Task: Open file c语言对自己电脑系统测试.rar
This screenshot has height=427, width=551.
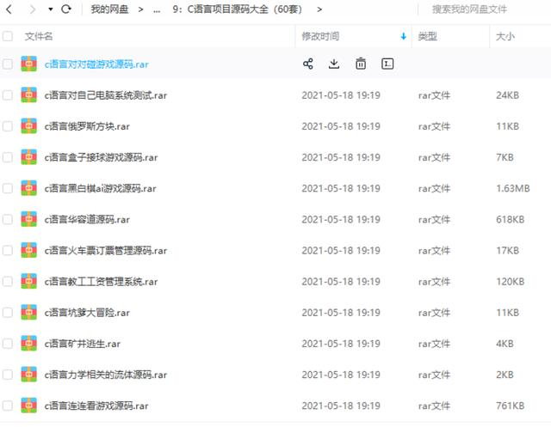Action: [x=106, y=95]
